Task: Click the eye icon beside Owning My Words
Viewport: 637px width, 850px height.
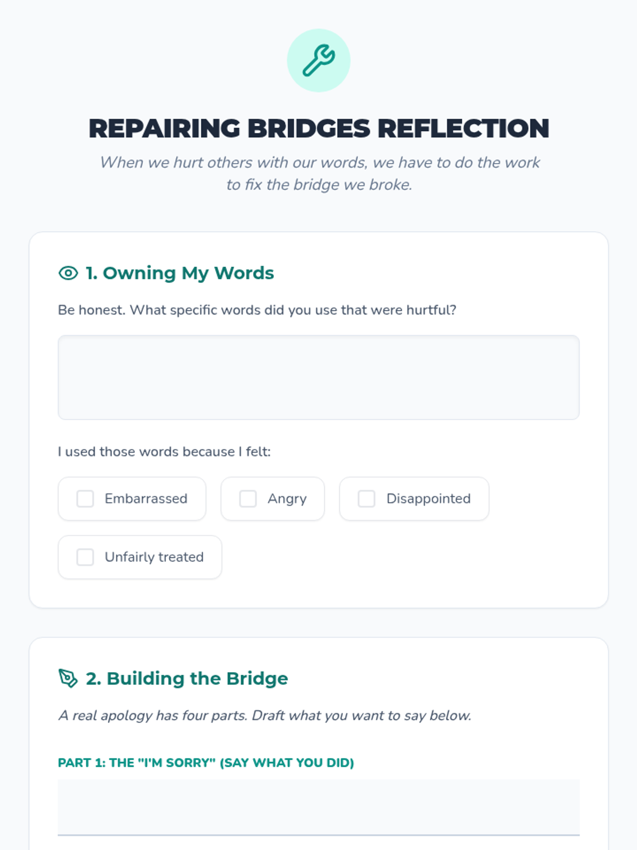Action: (x=68, y=273)
